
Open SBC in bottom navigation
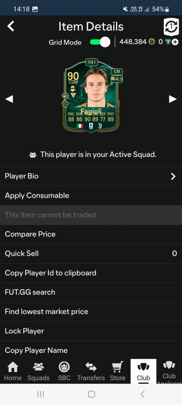(x=64, y=372)
